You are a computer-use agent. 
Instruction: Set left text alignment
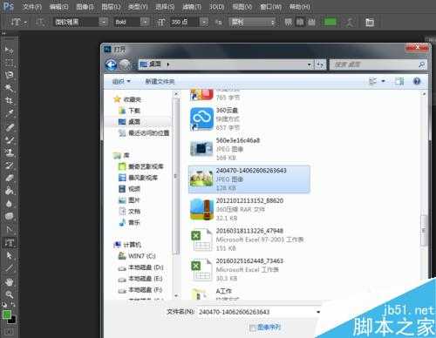point(288,22)
